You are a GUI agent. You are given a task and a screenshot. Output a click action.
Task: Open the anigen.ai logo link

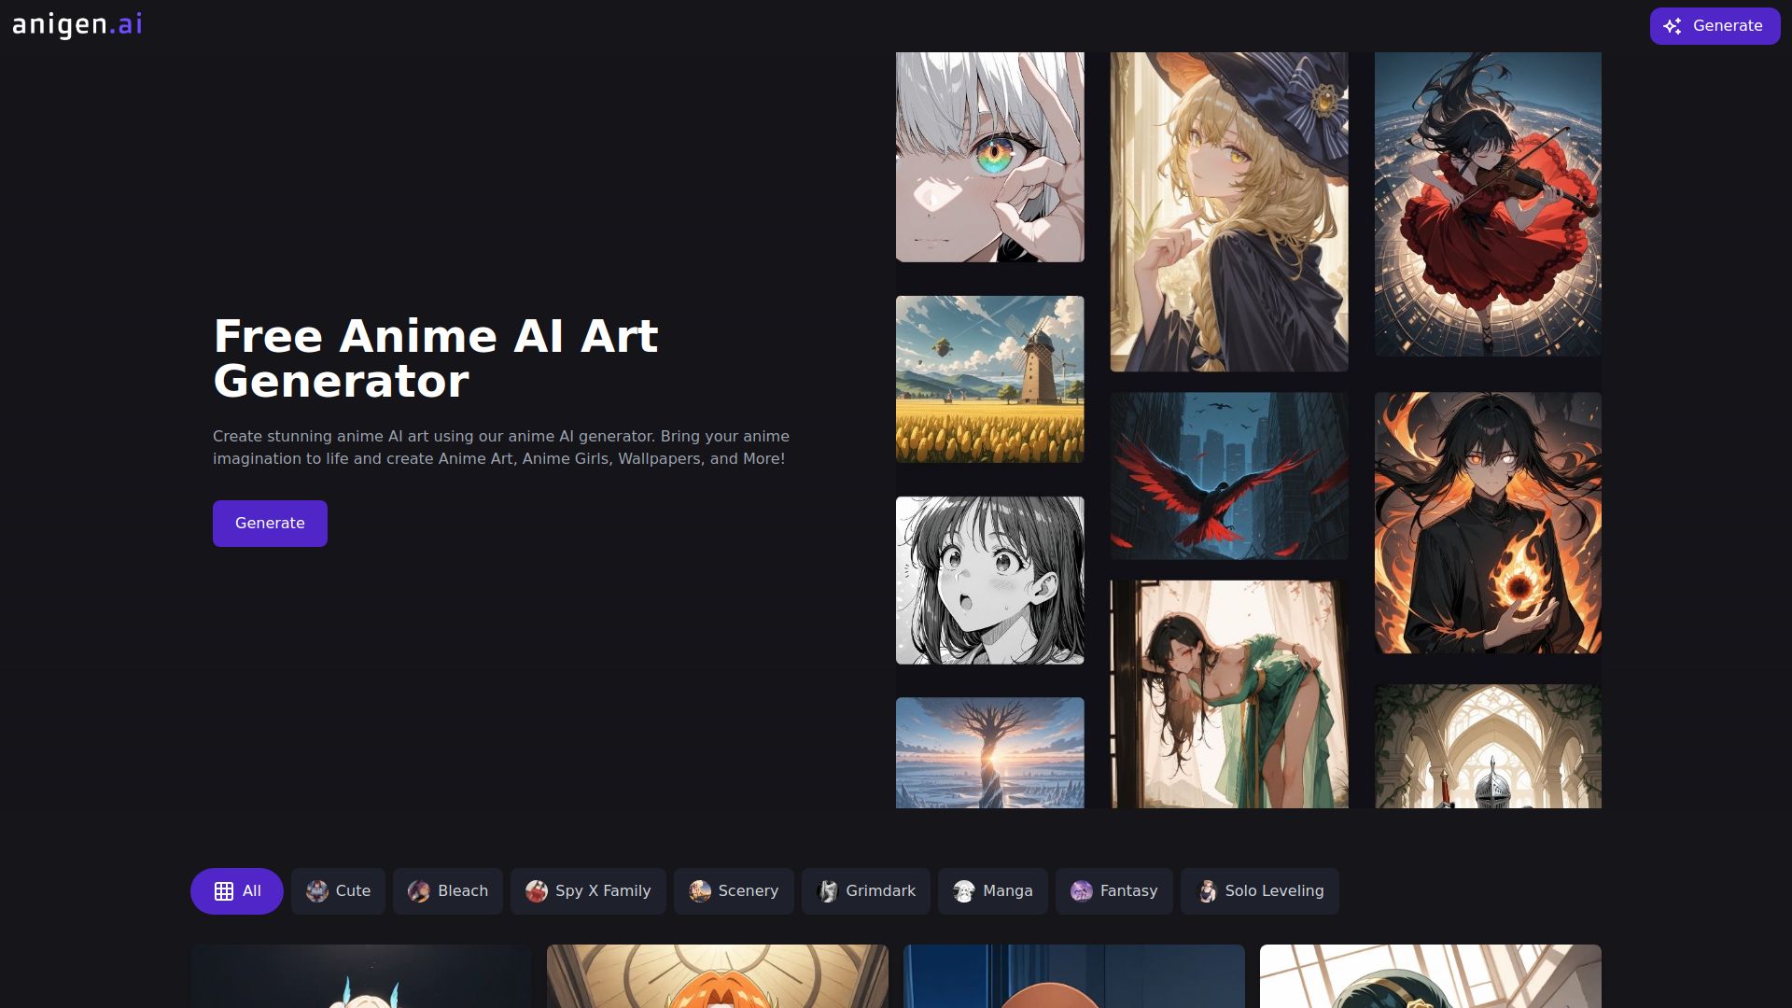[77, 25]
